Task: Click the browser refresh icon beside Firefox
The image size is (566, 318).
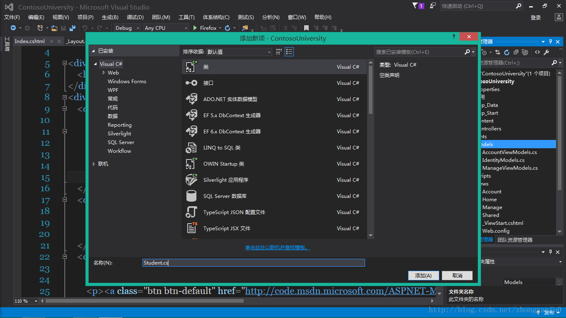Action: pyautogui.click(x=227, y=28)
